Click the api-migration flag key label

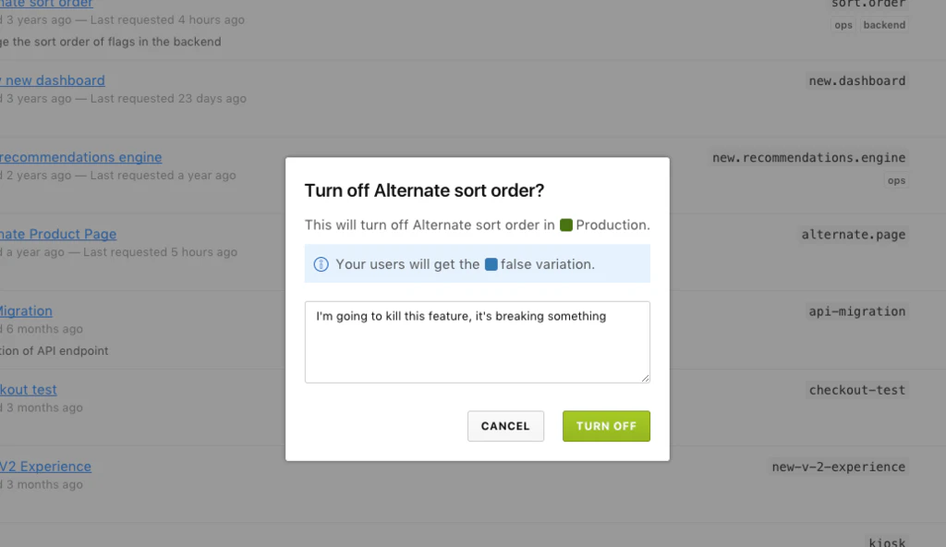tap(857, 311)
